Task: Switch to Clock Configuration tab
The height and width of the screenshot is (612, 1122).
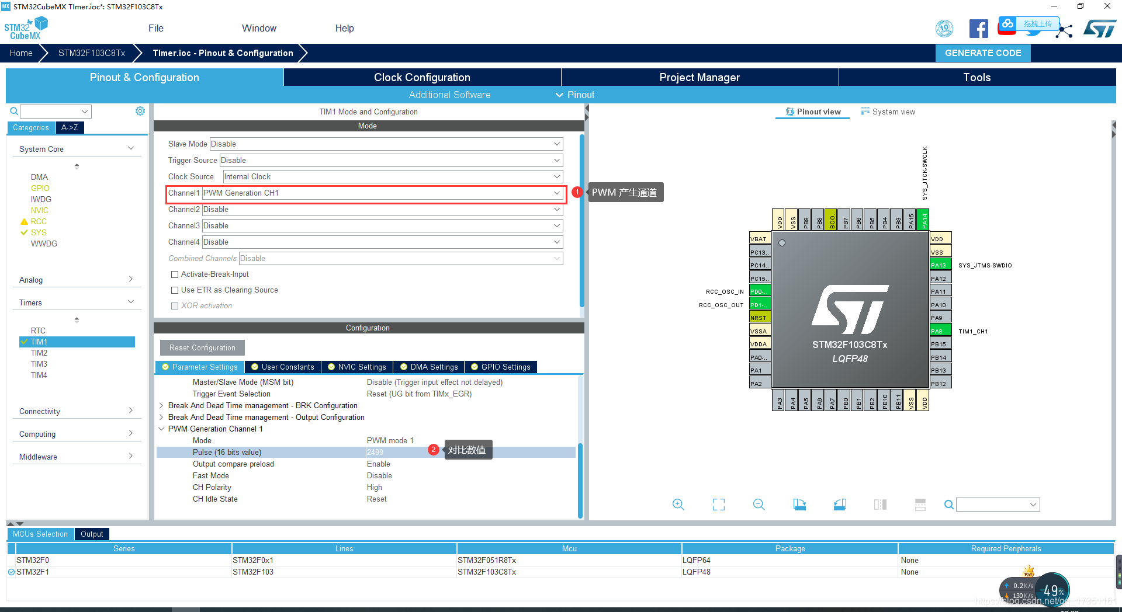Action: click(x=422, y=77)
